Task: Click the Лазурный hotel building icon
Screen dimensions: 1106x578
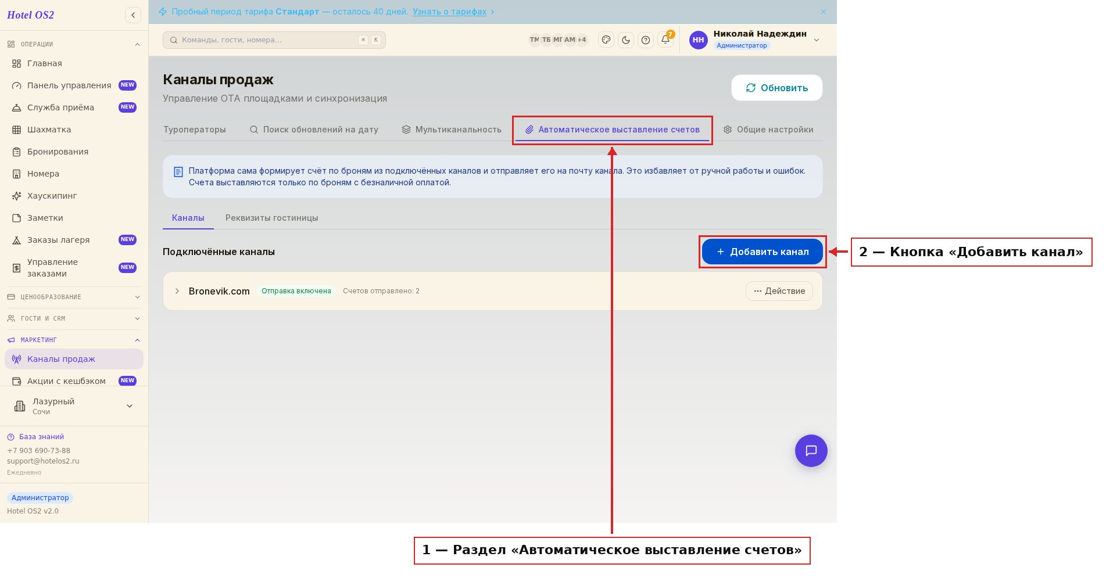Action: point(20,406)
